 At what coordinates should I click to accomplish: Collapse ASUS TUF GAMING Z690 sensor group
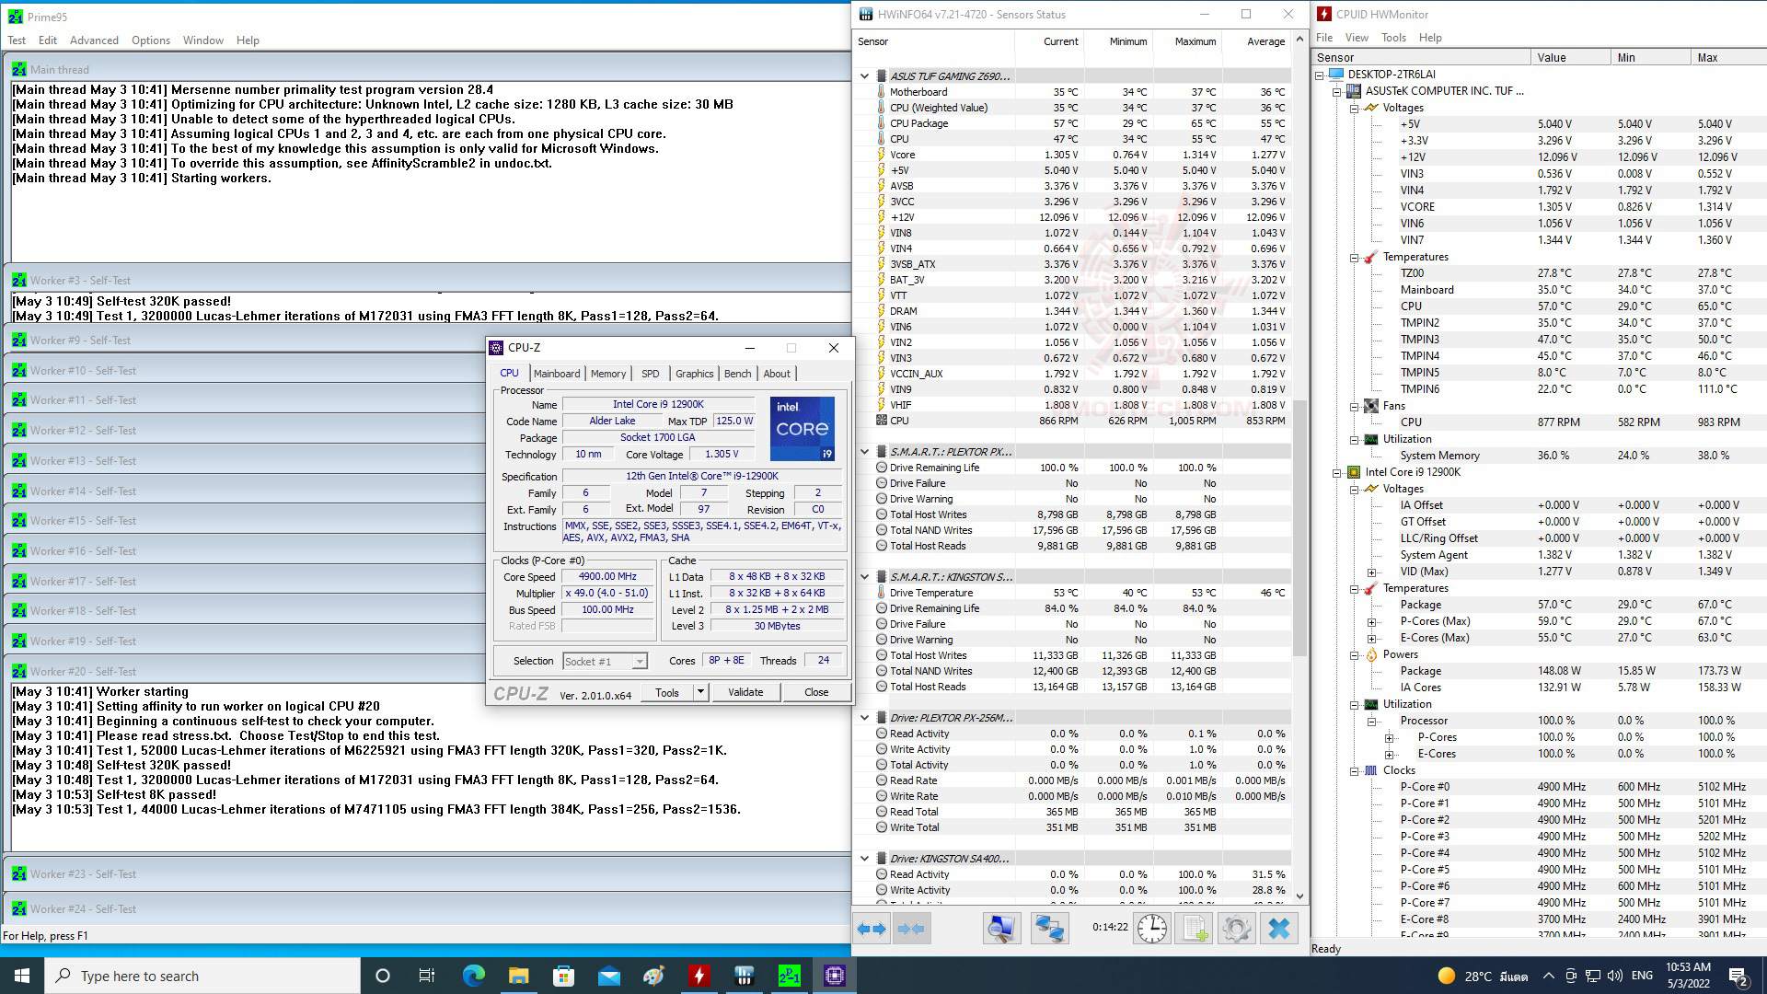coord(864,76)
